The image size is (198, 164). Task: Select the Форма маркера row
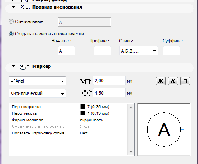pos(68,120)
